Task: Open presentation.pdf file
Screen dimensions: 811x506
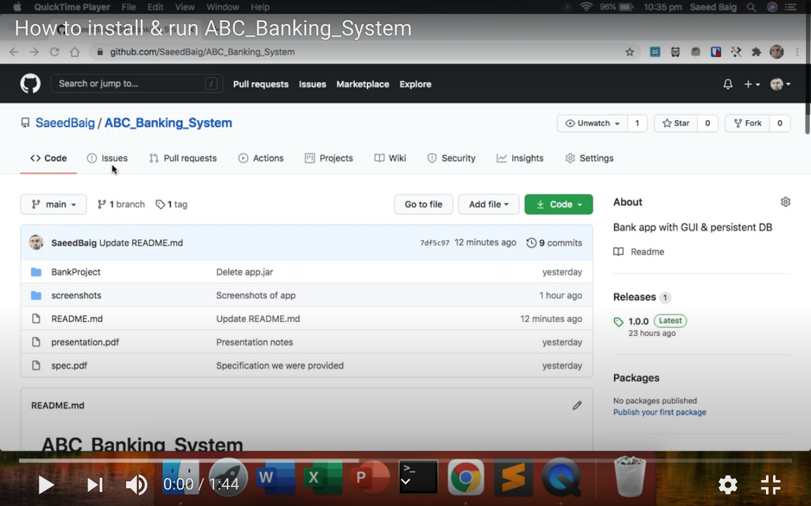Action: click(x=85, y=342)
